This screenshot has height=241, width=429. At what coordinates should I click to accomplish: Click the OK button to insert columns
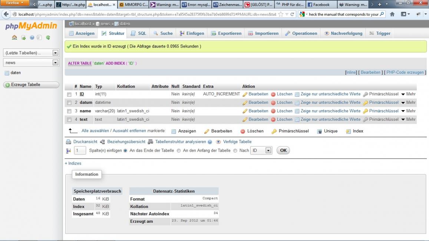283,151
